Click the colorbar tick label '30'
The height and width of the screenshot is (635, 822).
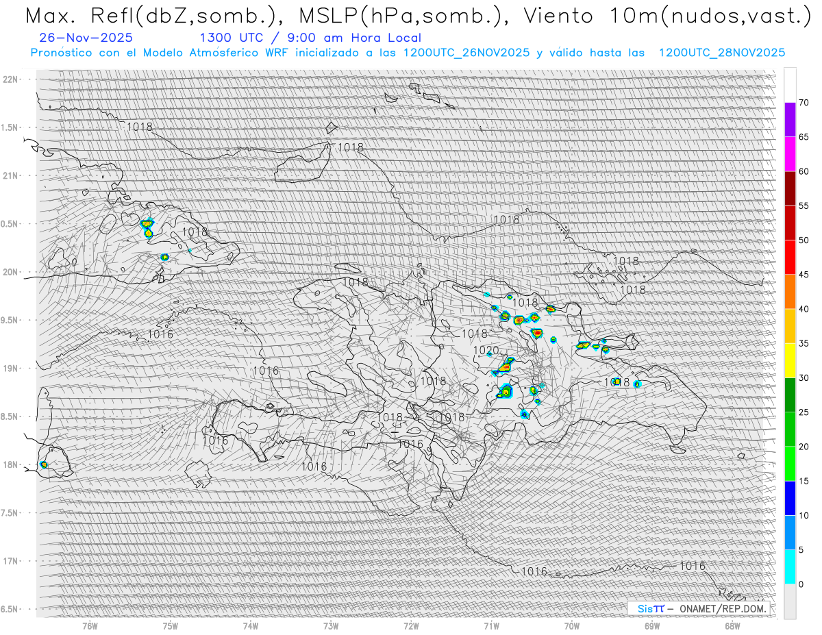click(x=804, y=378)
